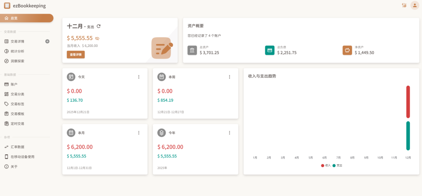Image resolution: width=422 pixels, height=196 pixels.
Task: Click the 净资产 piggy bank icon
Action: [347, 50]
